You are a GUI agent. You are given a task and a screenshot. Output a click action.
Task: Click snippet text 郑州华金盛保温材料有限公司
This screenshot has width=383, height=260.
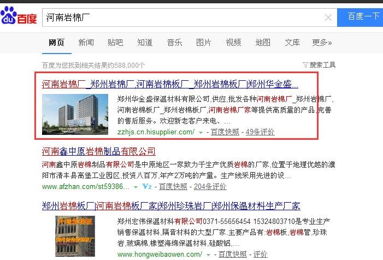(x=163, y=99)
